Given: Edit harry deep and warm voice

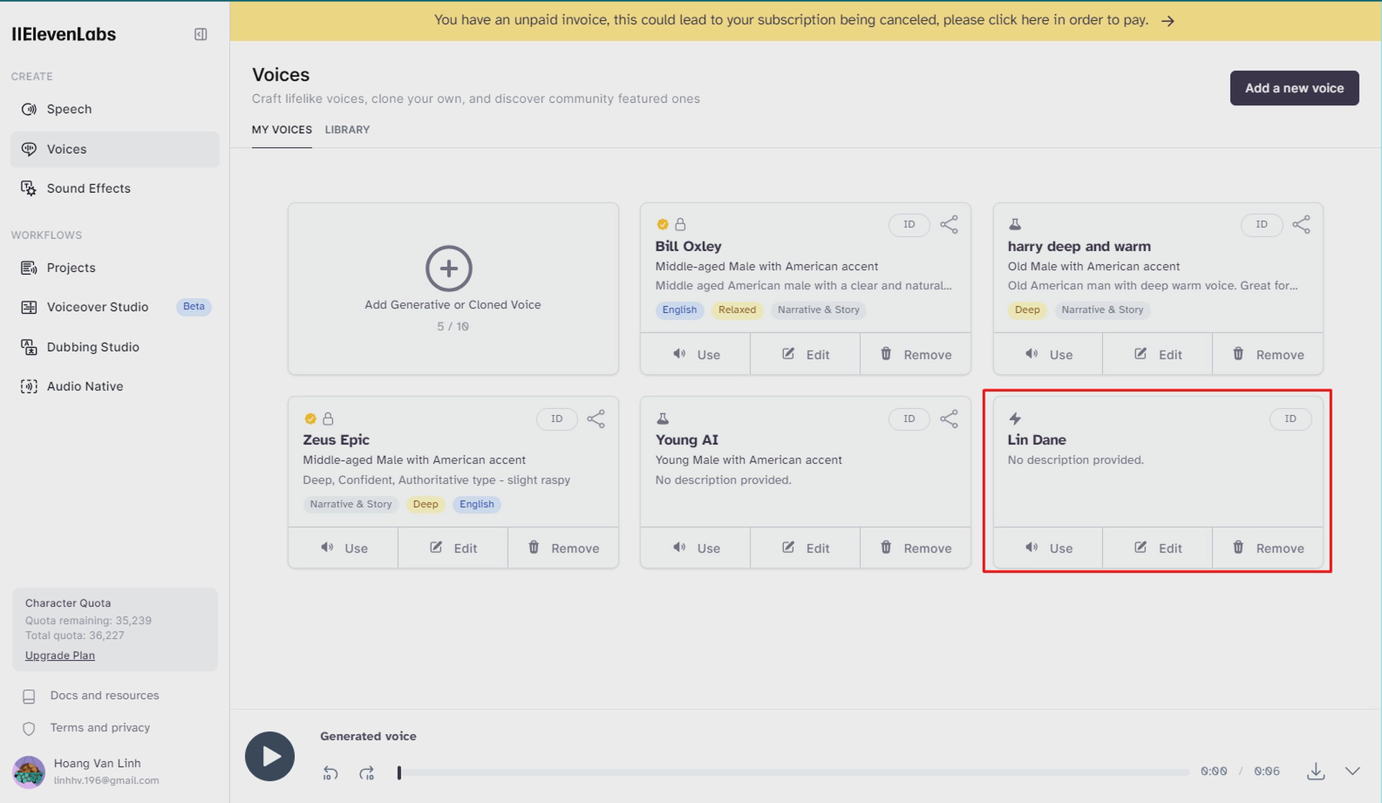Looking at the screenshot, I should pos(1157,354).
